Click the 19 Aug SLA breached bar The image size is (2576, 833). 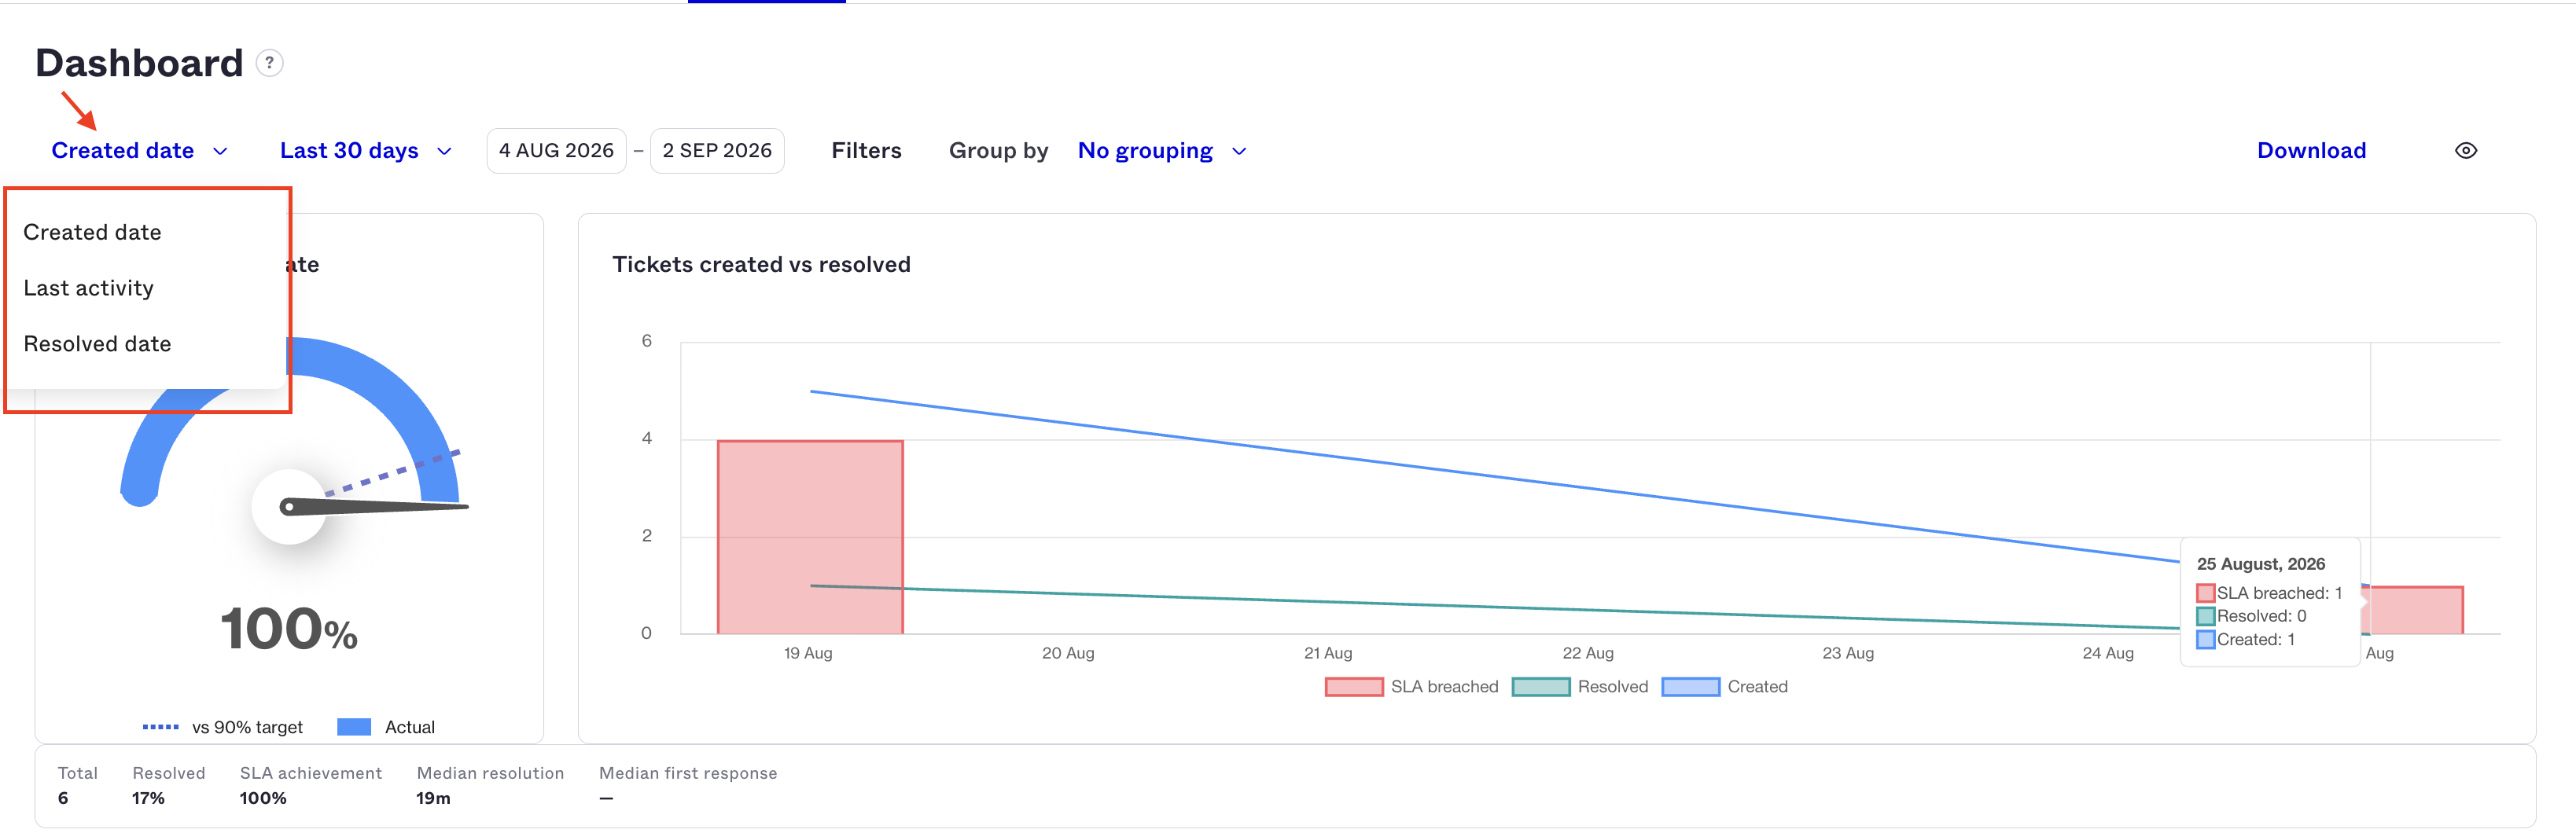click(810, 538)
